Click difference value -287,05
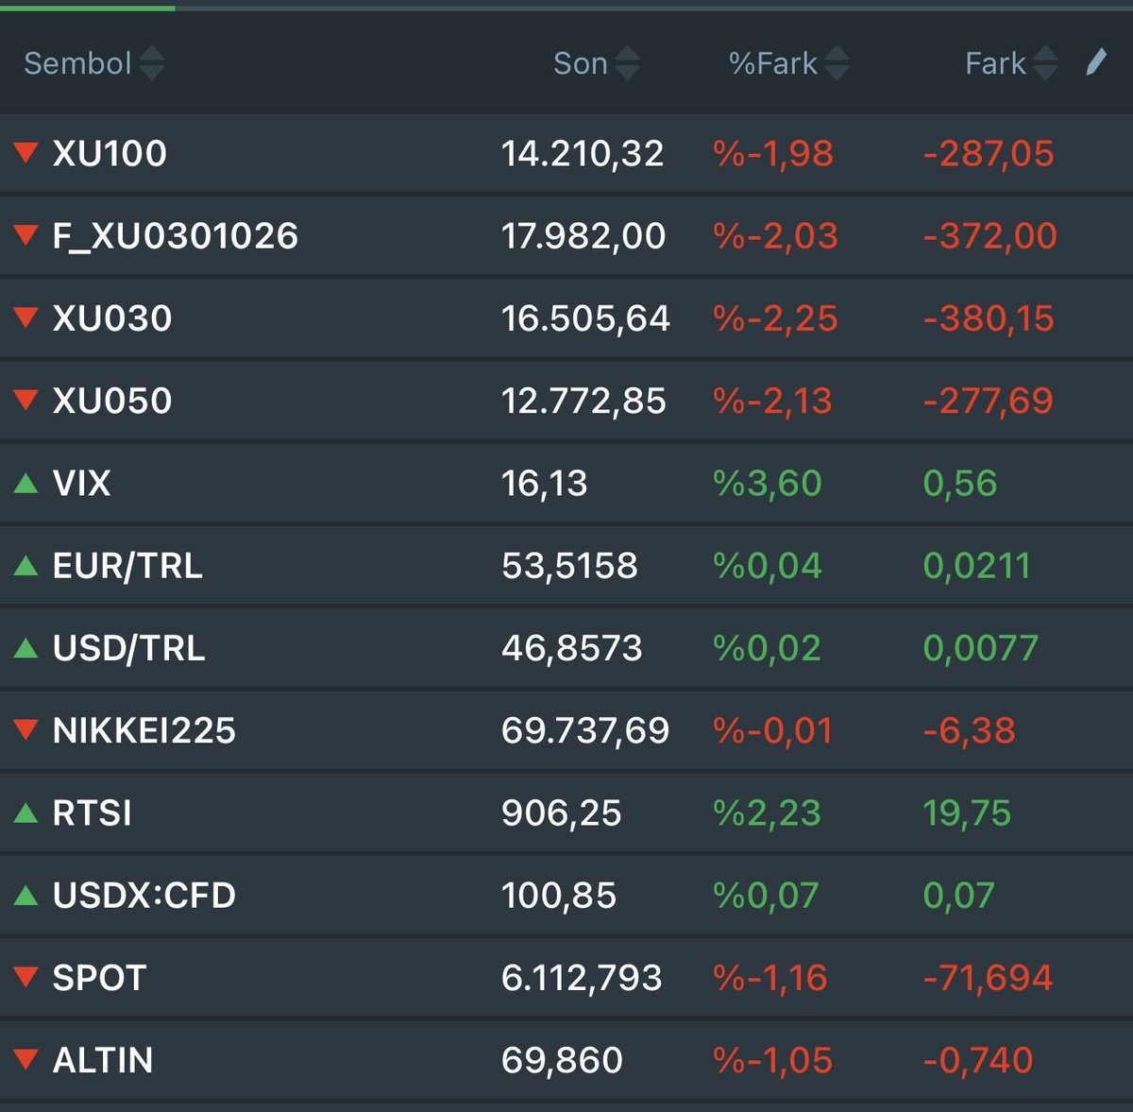Image resolution: width=1133 pixels, height=1112 pixels. tap(989, 153)
